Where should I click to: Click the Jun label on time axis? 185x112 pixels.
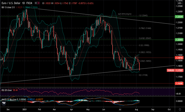104,110
